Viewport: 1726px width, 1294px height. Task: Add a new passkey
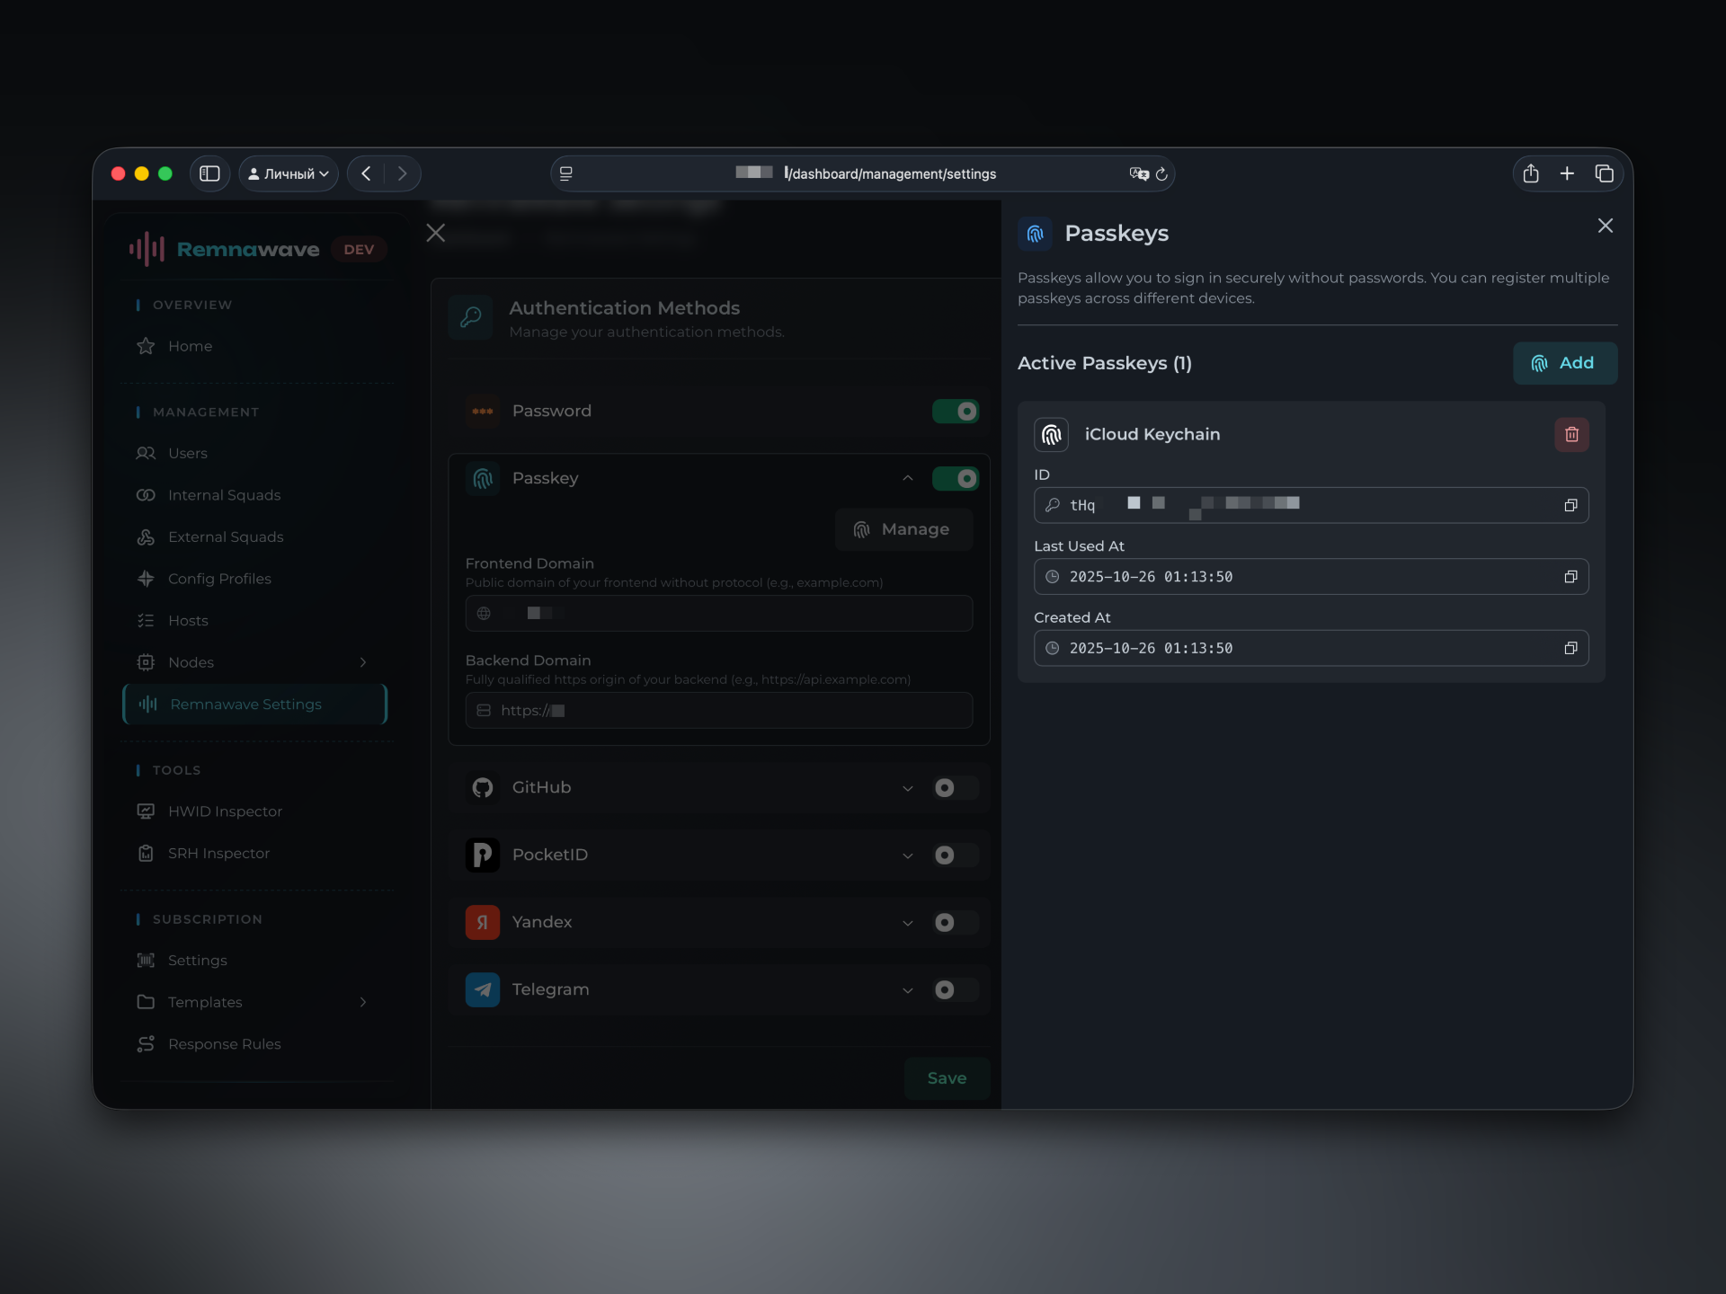(x=1564, y=363)
